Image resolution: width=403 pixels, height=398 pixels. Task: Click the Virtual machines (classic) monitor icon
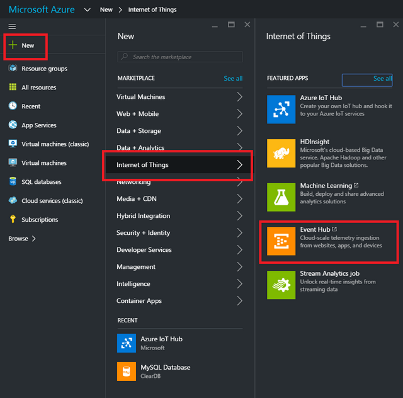[x=13, y=144]
